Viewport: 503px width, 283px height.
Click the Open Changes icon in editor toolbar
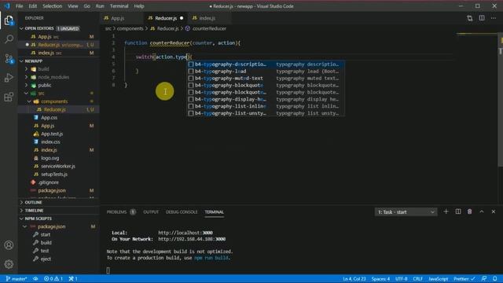point(470,18)
